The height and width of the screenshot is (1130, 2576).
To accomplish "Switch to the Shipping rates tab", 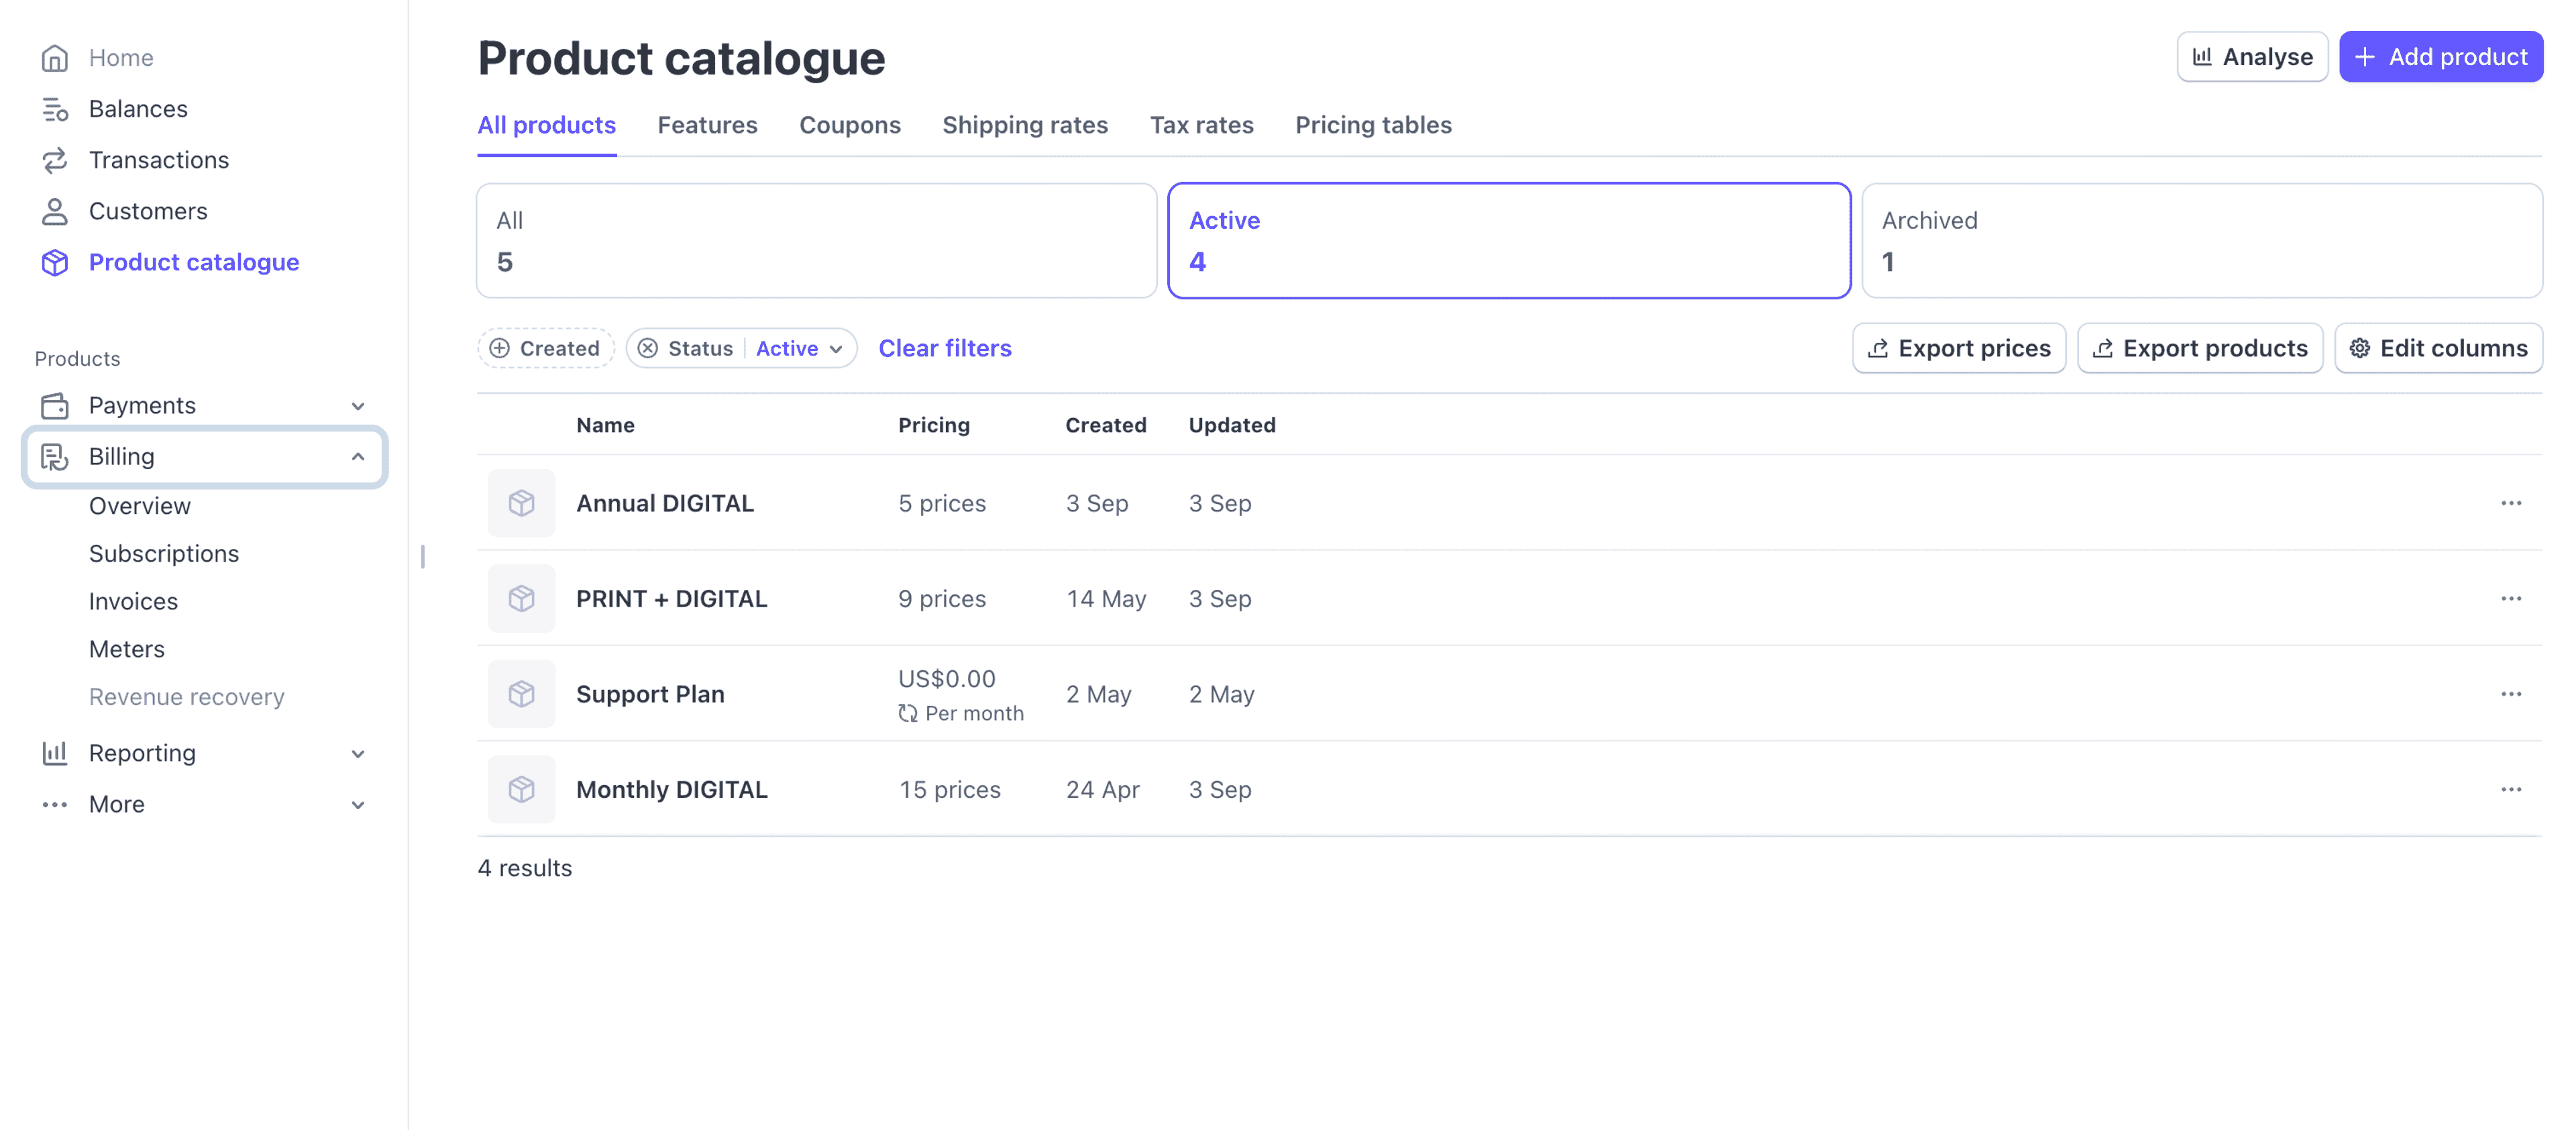I will (x=1025, y=126).
